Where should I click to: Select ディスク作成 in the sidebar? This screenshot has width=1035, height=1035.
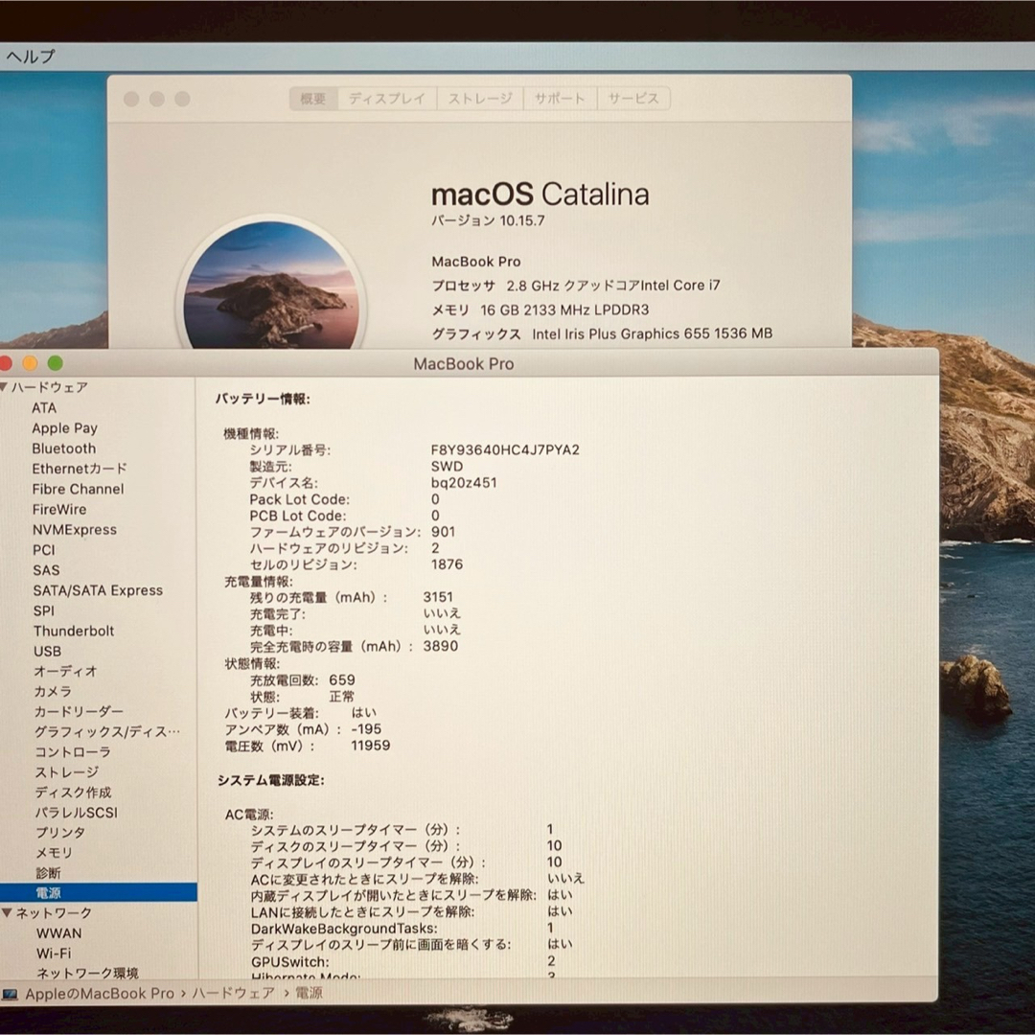click(73, 793)
